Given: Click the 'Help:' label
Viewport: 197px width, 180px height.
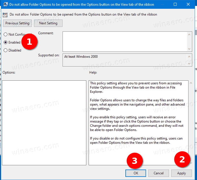Looking at the screenshot, I should click(93, 72).
